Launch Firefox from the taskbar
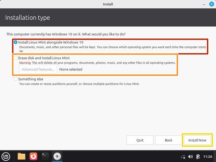Viewport: 216px width, 162px height. tap(33, 157)
